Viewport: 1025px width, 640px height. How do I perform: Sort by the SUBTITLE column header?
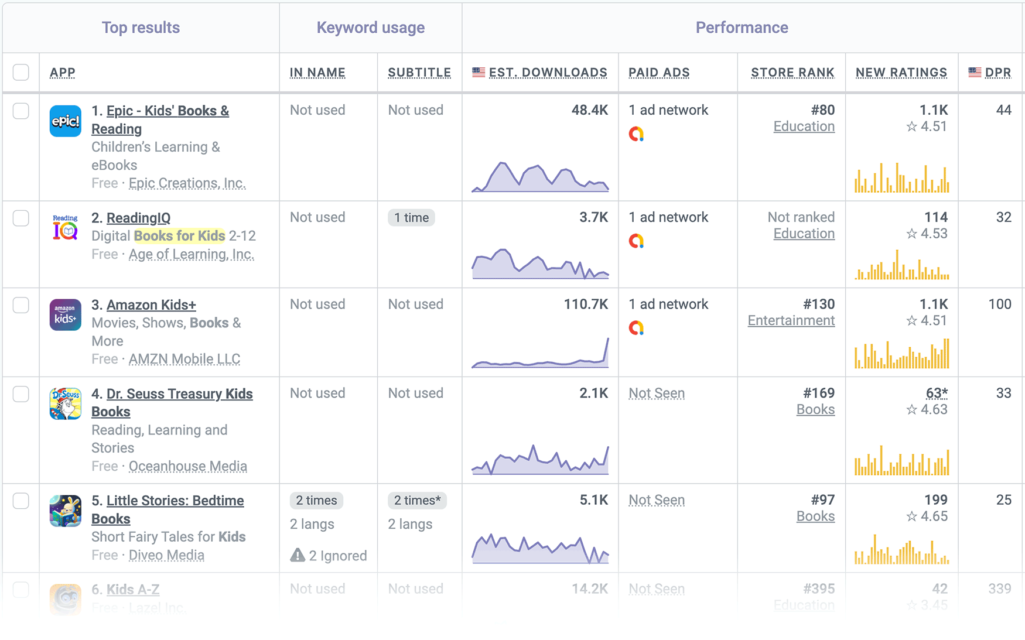click(419, 73)
